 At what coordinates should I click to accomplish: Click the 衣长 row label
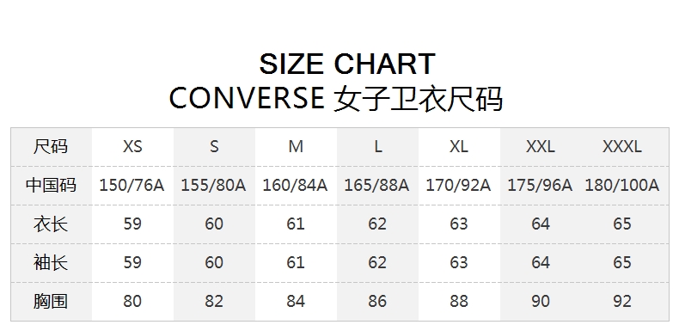click(x=51, y=224)
